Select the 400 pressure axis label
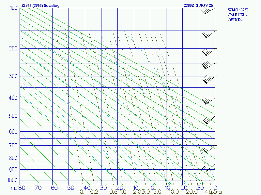Viewport: 261px width, 195px height. coord(13,98)
